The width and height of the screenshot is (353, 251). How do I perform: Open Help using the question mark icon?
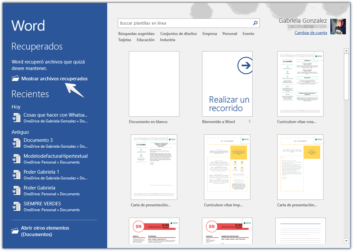298,8
